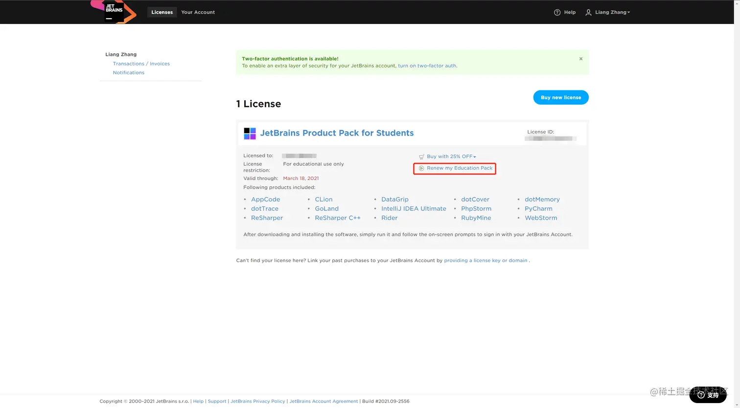Viewport: 740px width, 408px height.
Task: Click the Help question mark icon
Action: pos(557,12)
